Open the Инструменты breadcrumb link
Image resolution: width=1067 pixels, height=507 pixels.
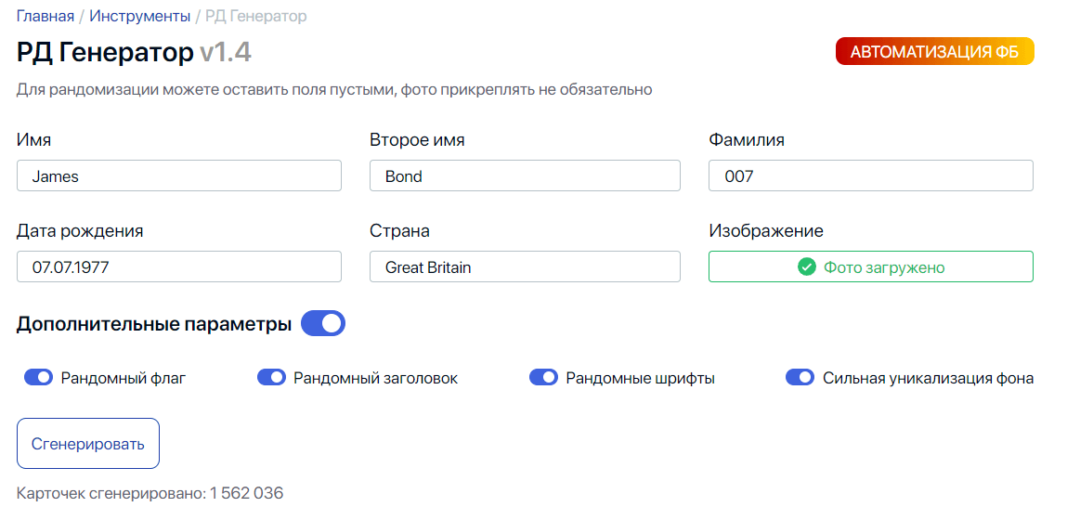(140, 16)
